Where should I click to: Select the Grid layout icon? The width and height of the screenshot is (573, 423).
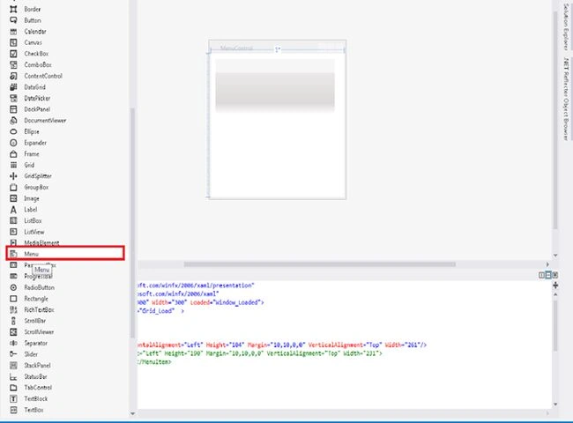click(13, 165)
